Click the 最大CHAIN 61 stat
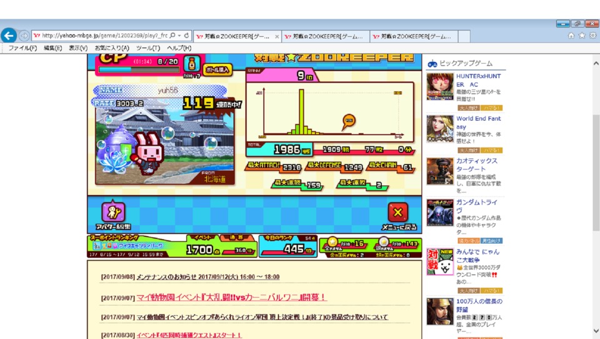The width and height of the screenshot is (600, 339). (391, 166)
